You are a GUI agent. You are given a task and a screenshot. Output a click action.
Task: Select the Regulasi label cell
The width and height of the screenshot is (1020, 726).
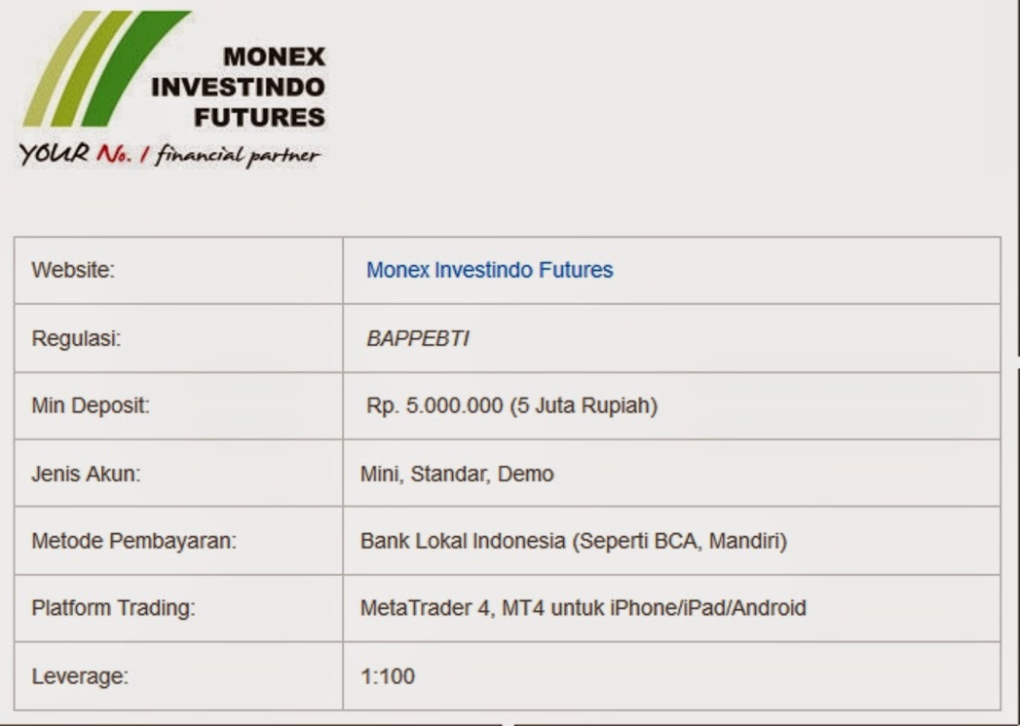point(178,338)
